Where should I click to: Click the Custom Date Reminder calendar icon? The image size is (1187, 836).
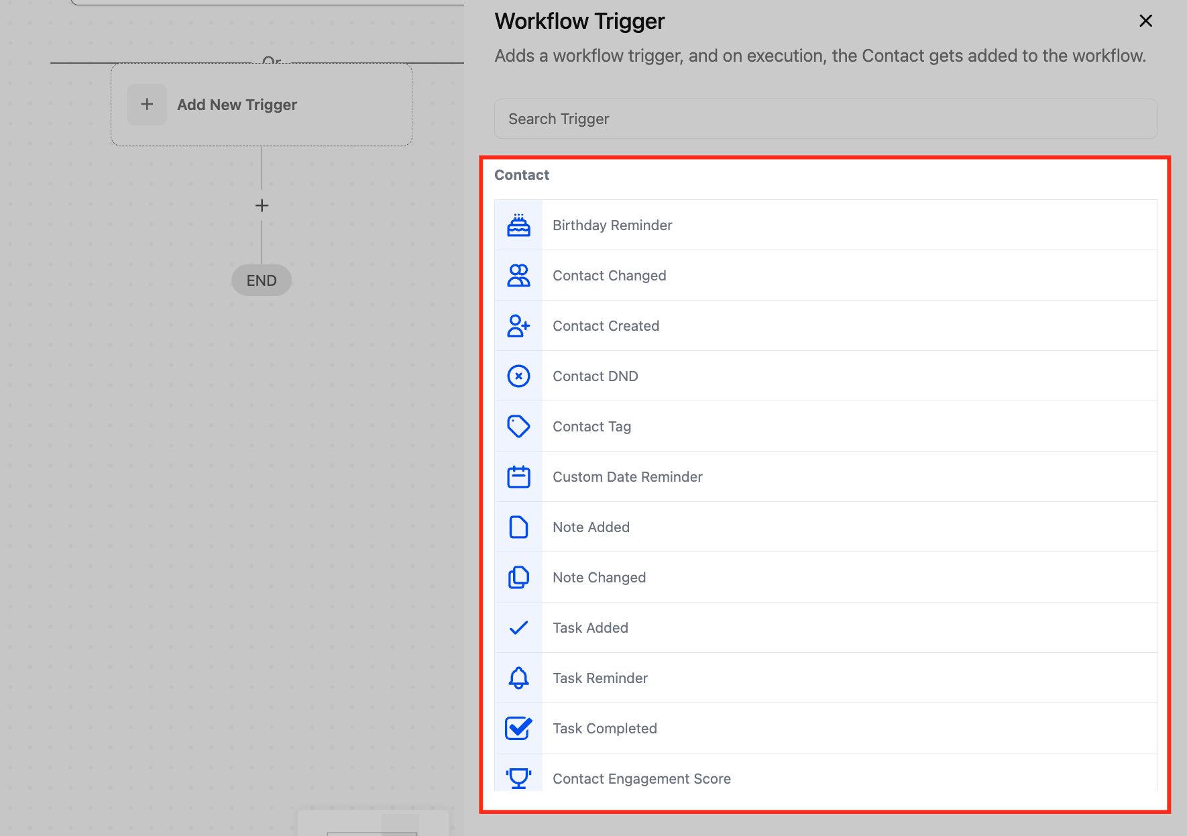click(518, 477)
